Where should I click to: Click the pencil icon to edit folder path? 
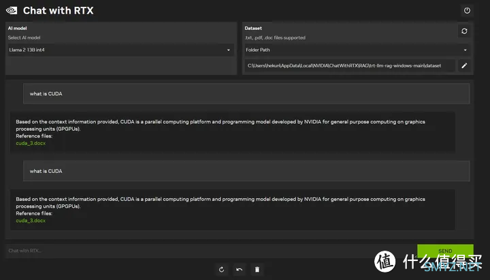click(x=464, y=65)
